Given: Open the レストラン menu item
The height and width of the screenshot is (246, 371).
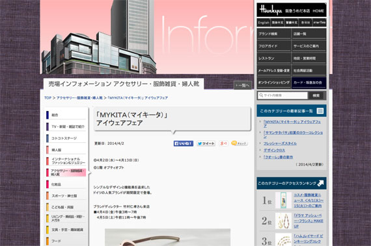Looking at the screenshot, I should click(274, 58).
